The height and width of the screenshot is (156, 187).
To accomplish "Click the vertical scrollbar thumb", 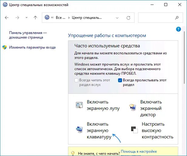I will click(184, 58).
